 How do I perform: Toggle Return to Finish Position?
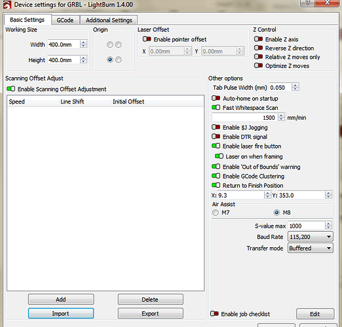point(216,185)
